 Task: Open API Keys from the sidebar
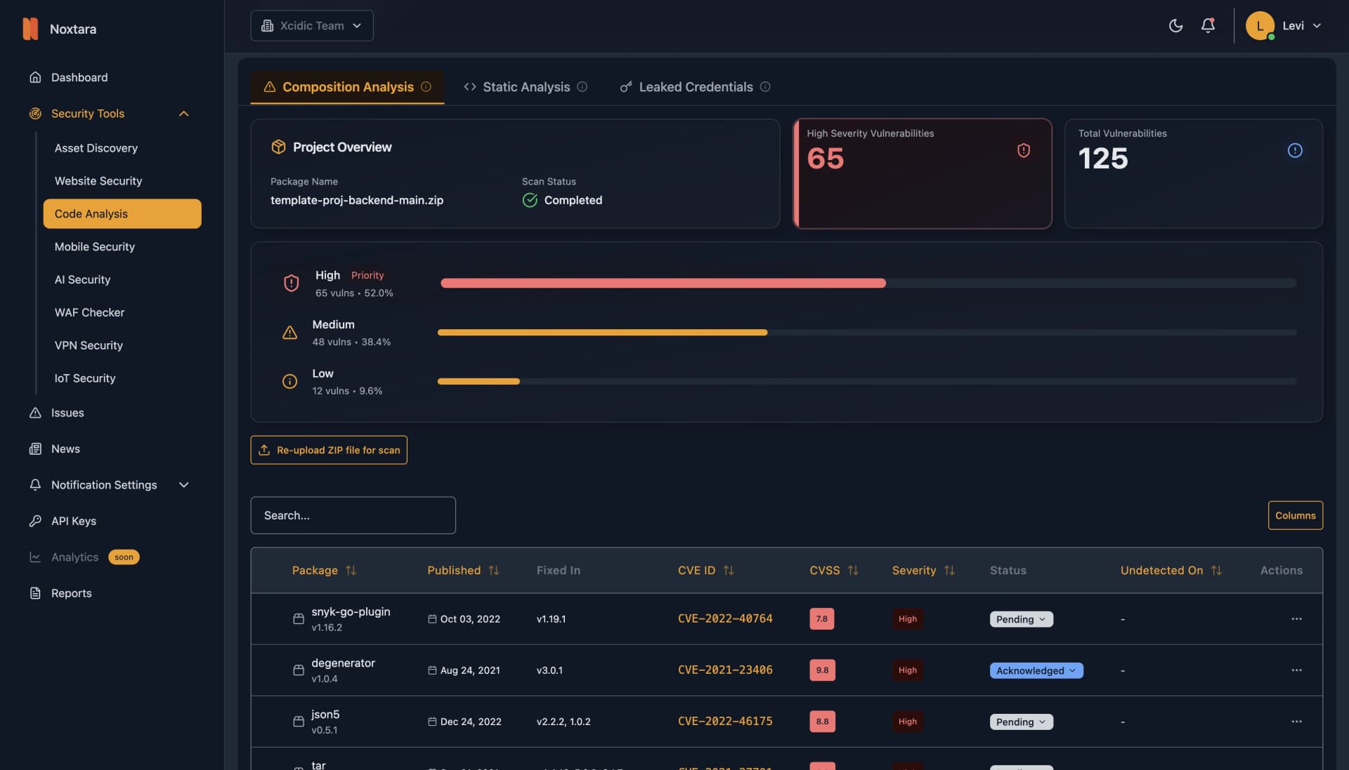click(73, 521)
